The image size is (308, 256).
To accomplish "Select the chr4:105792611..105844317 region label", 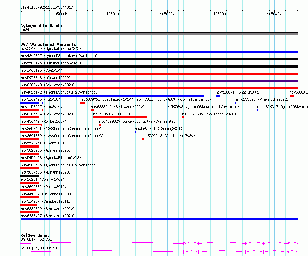I will (47, 7).
